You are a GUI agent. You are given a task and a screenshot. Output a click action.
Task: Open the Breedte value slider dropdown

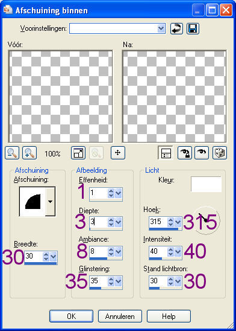[54, 257]
